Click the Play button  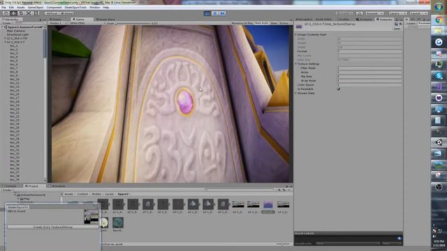[x=207, y=13]
